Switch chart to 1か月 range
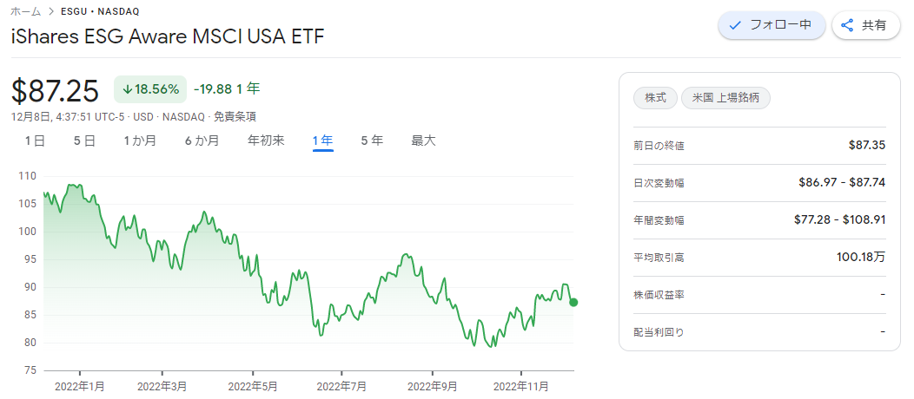 [140, 141]
